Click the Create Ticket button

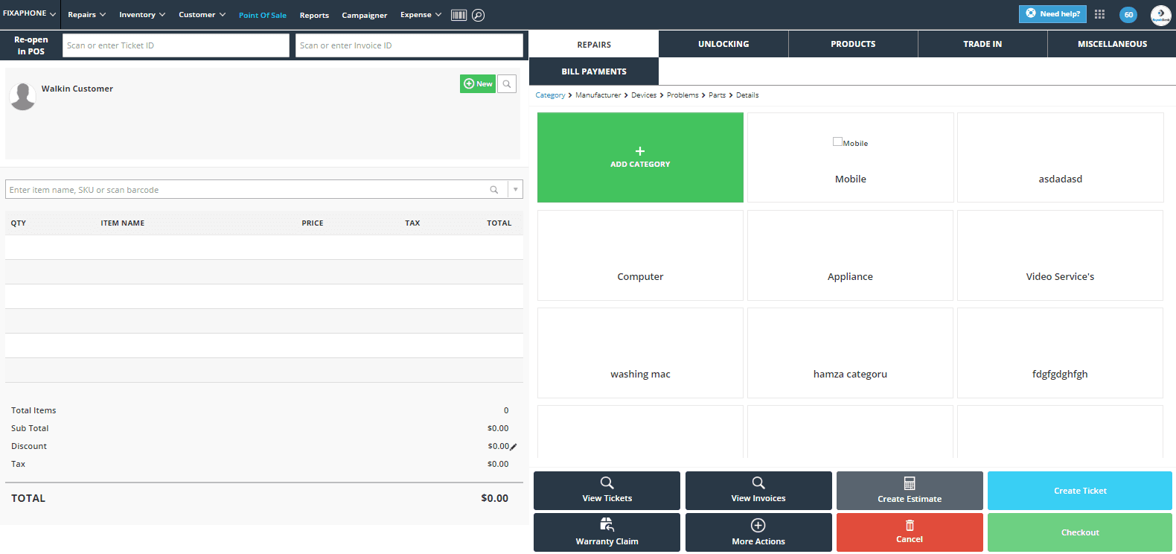[1079, 491]
